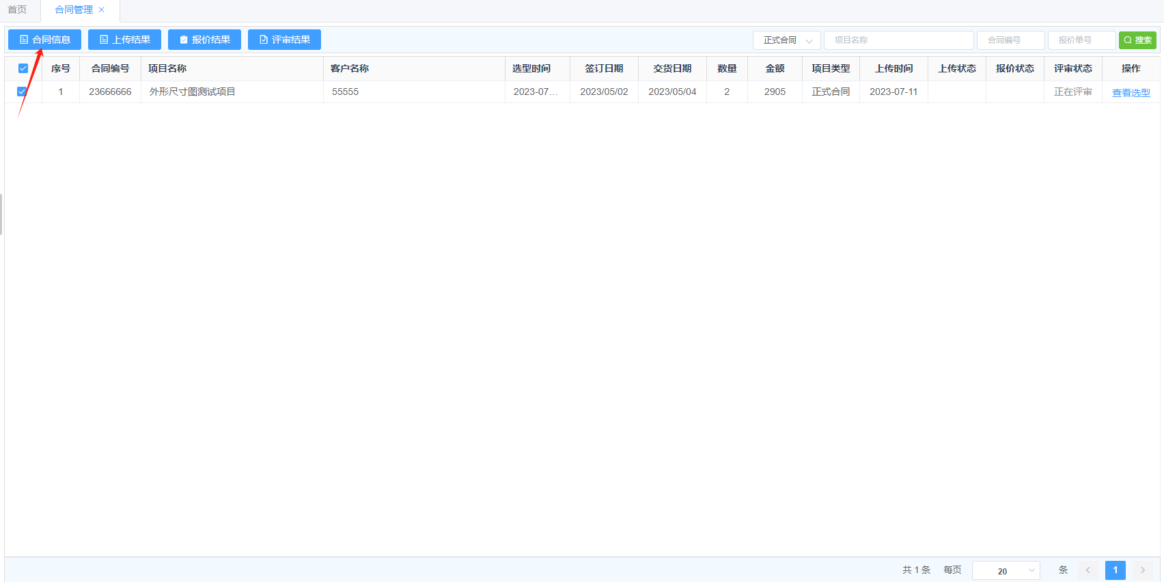This screenshot has width=1164, height=582.
Task: Focus the 报价单号 search field
Action: 1081,40
